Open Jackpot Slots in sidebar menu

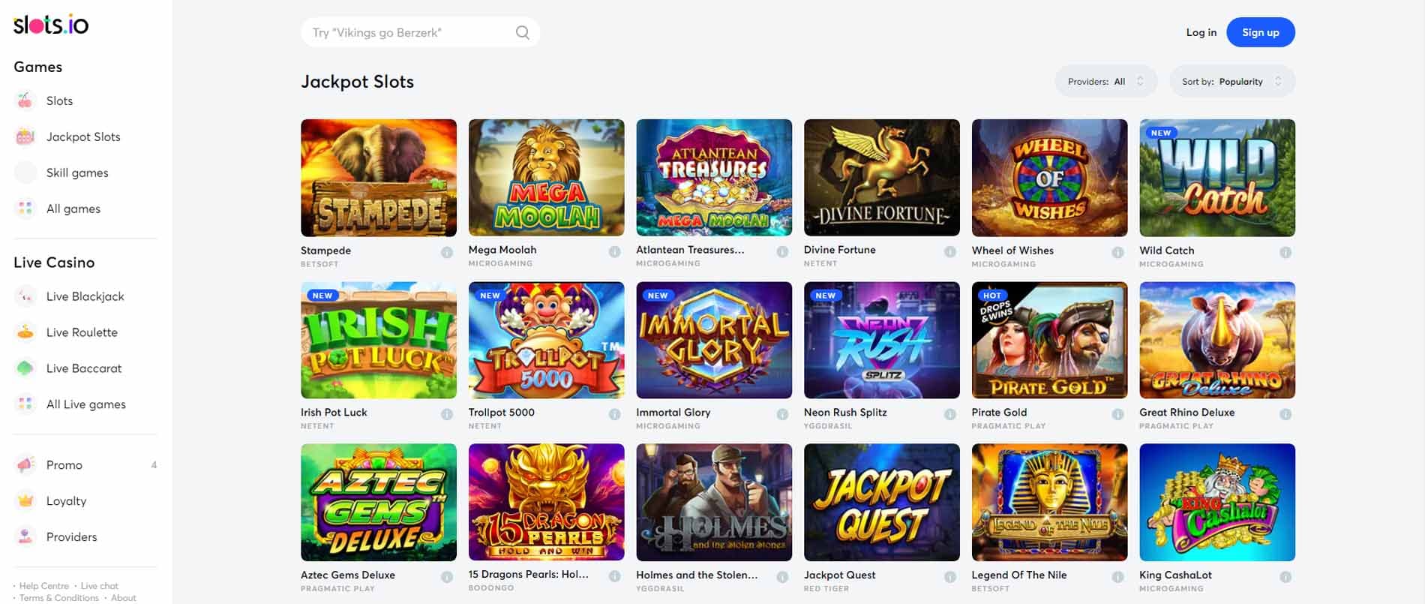pyautogui.click(x=82, y=137)
